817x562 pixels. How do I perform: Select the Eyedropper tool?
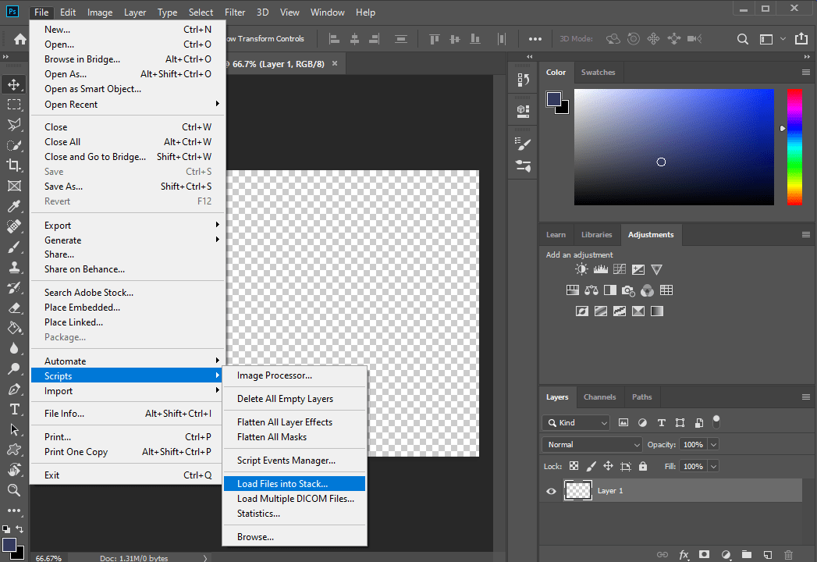click(x=14, y=207)
